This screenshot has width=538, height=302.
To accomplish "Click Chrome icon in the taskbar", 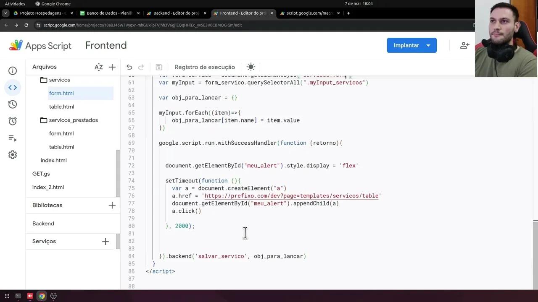I will pyautogui.click(x=42, y=296).
